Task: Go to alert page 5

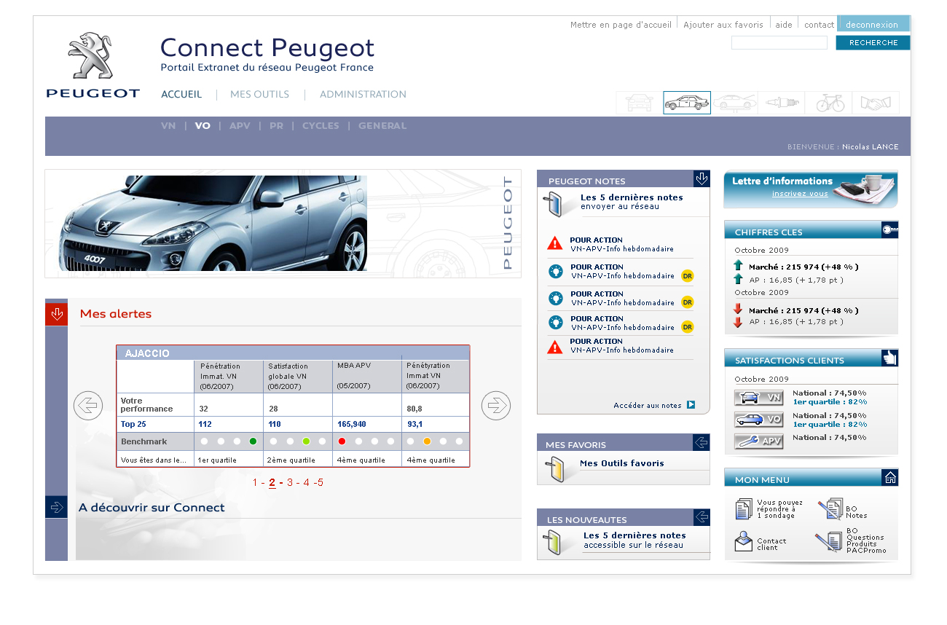Action: [321, 483]
